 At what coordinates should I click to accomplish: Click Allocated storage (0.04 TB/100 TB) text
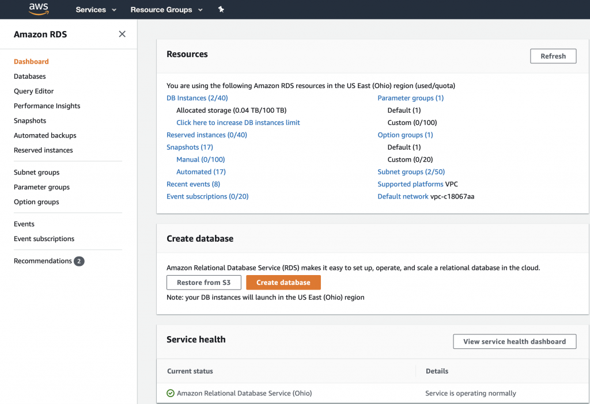pyautogui.click(x=232, y=110)
